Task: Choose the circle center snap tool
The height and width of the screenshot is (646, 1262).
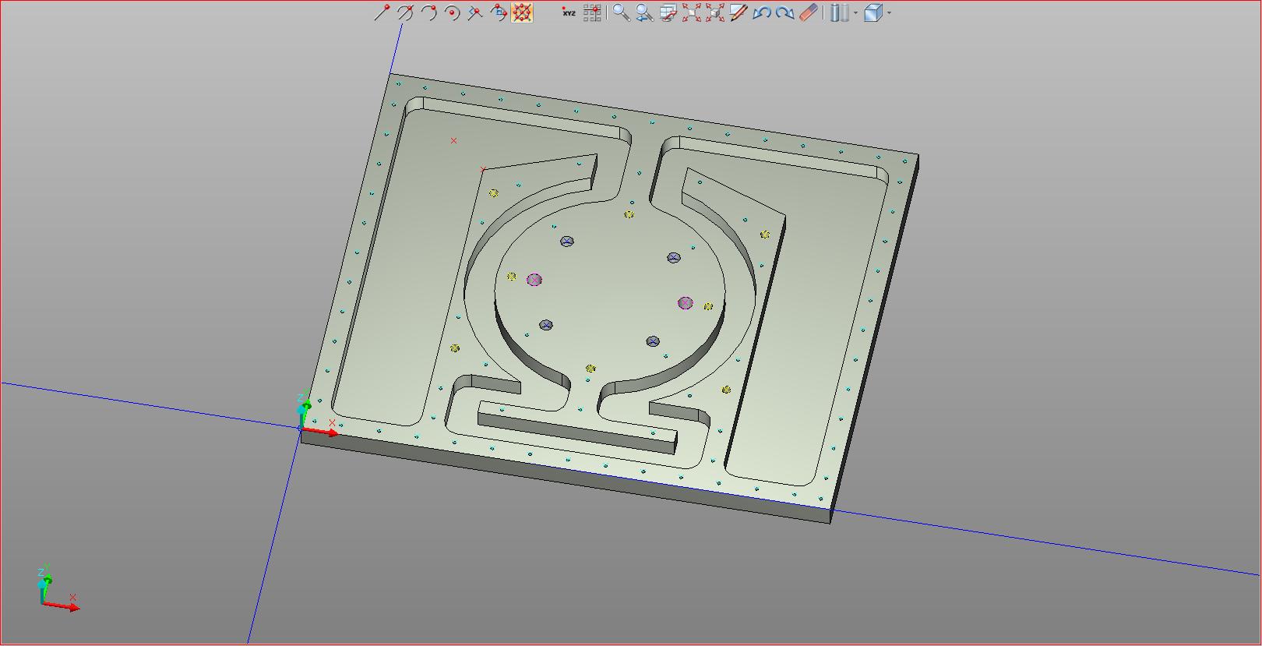Action: point(452,12)
